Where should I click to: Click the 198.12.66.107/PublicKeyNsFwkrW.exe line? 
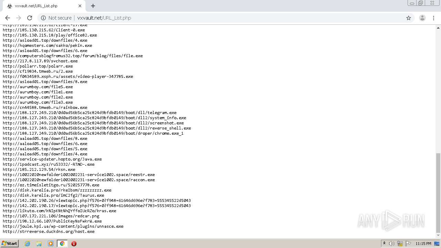tap(52, 221)
